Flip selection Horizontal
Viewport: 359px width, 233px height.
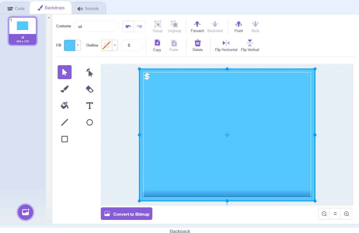point(226,45)
